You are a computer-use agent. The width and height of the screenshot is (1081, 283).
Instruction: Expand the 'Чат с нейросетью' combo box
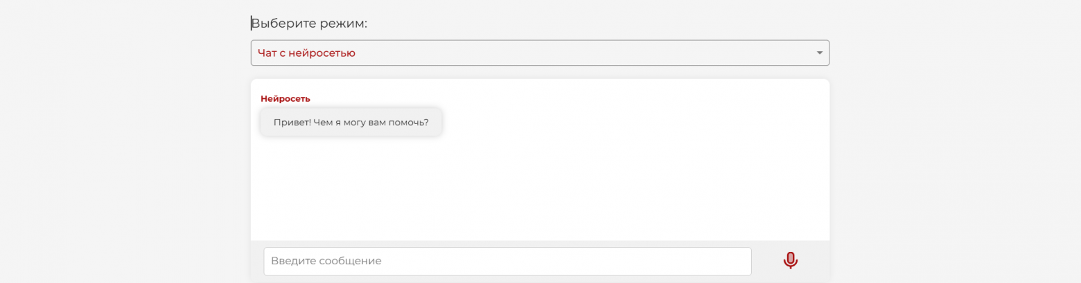[x=539, y=53]
